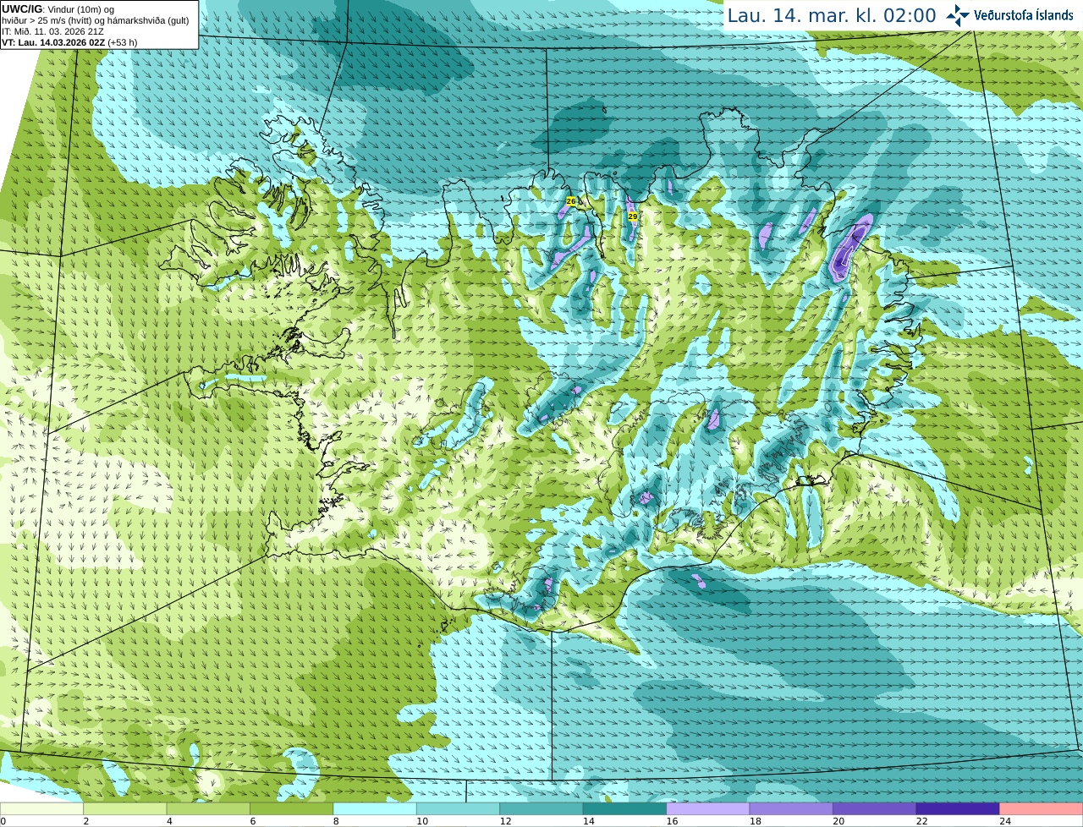Viewport: 1083px width, 827px height.
Task: Click the scale number 2 under the legend
Action: click(86, 821)
